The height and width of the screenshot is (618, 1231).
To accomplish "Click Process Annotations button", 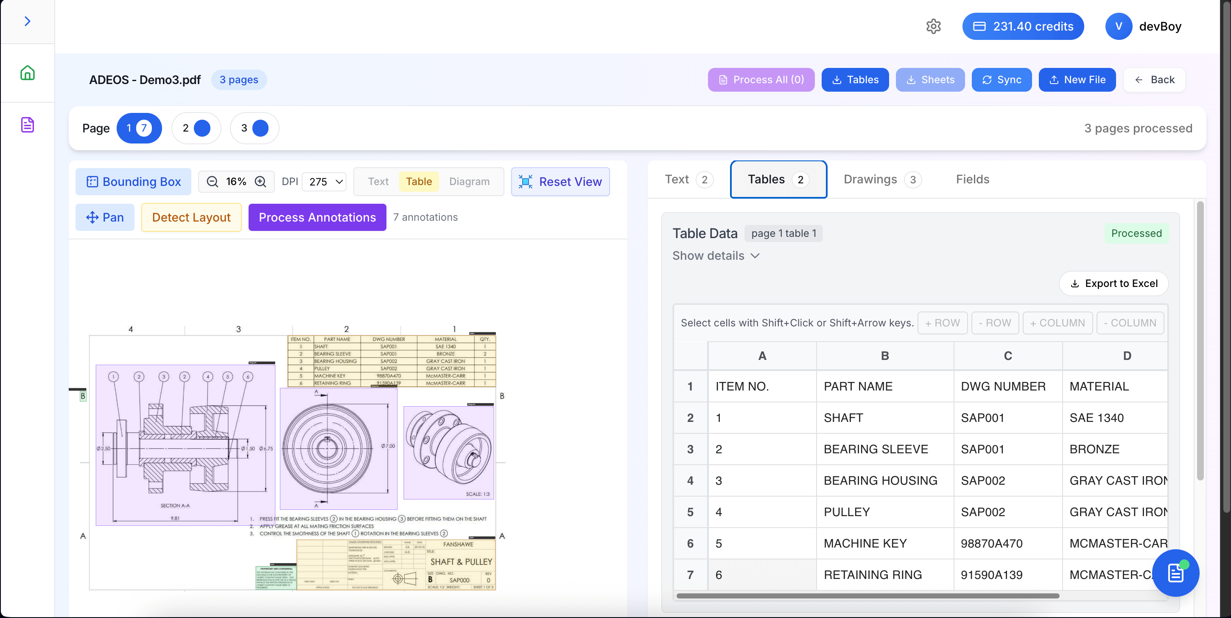I will click(x=317, y=218).
